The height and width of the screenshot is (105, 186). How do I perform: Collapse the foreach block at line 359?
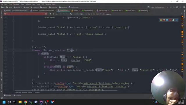[13, 50]
